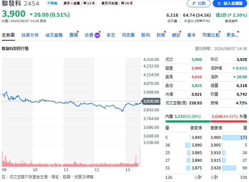Open the 基本 tab
Image resolution: width=249 pixels, height=182 pixels.
(x=191, y=35)
